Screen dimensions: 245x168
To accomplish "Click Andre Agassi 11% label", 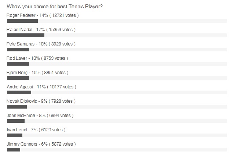I will 41,87.
